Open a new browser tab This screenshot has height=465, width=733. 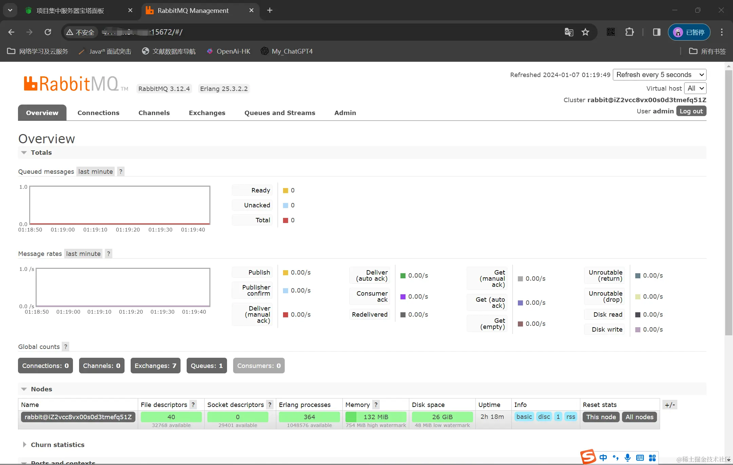tap(270, 10)
